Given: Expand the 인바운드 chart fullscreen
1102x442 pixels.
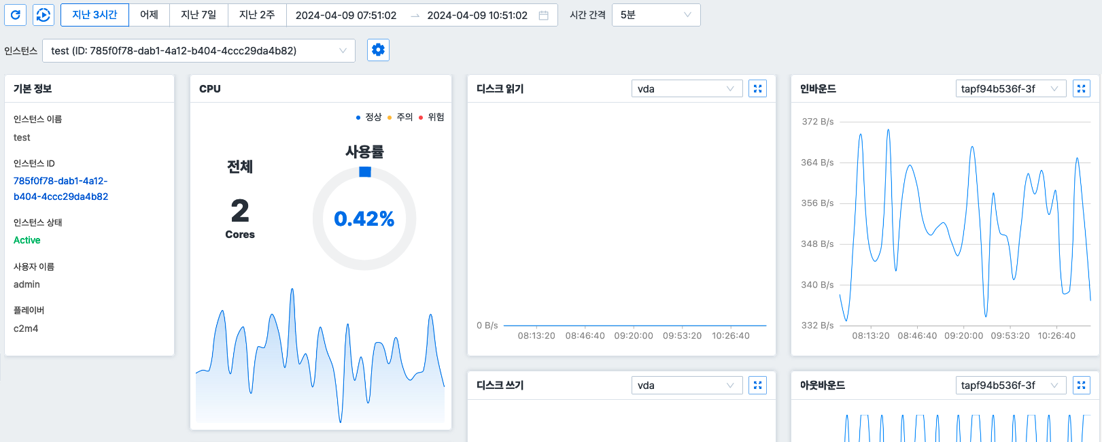Looking at the screenshot, I should [1081, 88].
